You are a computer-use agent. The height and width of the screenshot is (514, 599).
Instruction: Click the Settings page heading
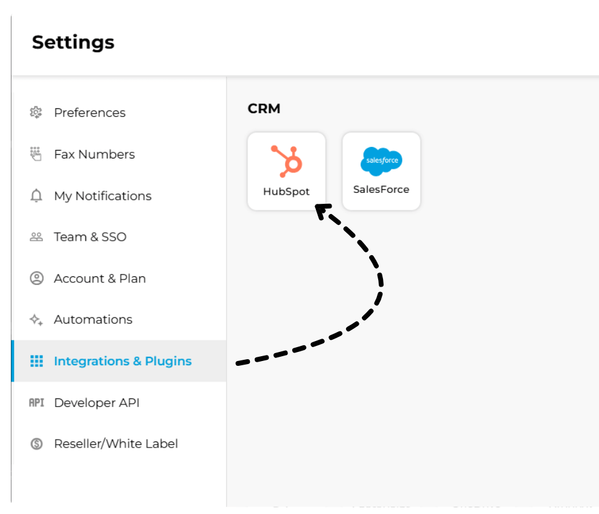click(x=73, y=42)
